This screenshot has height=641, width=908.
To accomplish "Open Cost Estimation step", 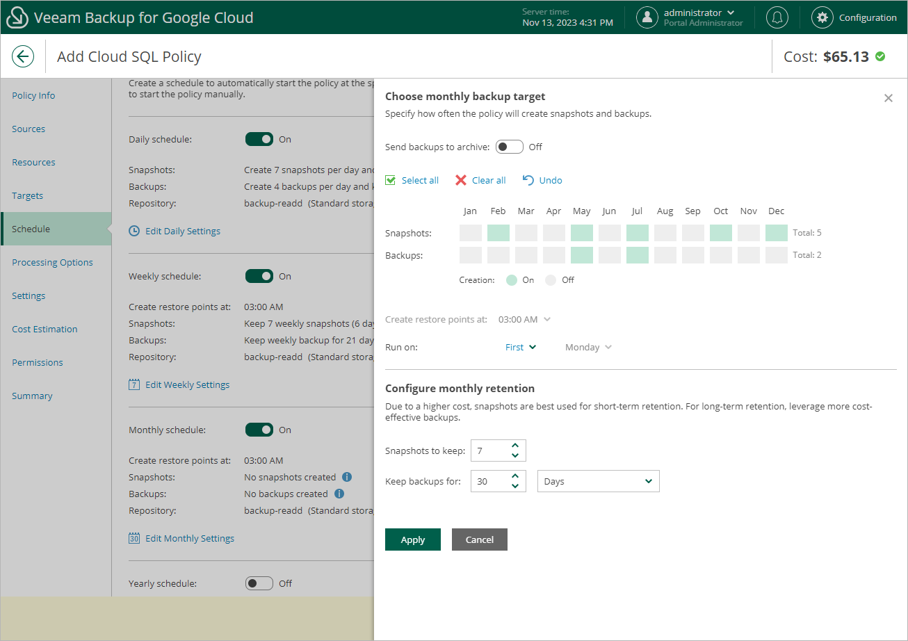I will (x=44, y=329).
